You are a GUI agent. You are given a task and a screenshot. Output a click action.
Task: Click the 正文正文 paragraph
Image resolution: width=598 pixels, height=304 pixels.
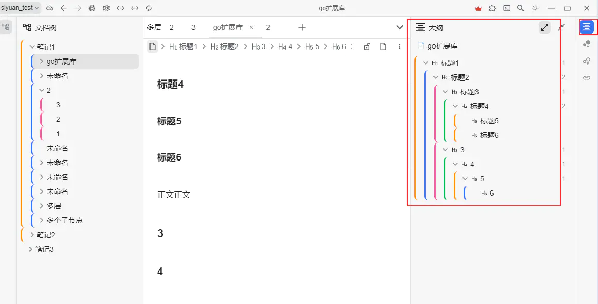pos(173,195)
